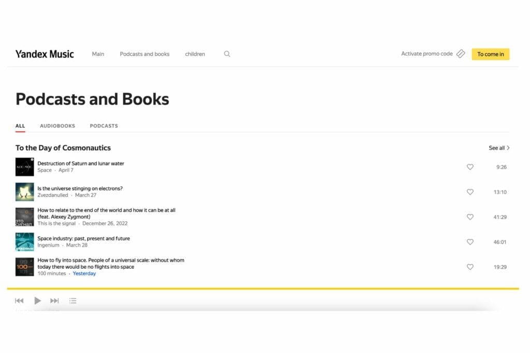
Task: Open '100 minutes' episode cover thumbnail
Action: (25, 267)
